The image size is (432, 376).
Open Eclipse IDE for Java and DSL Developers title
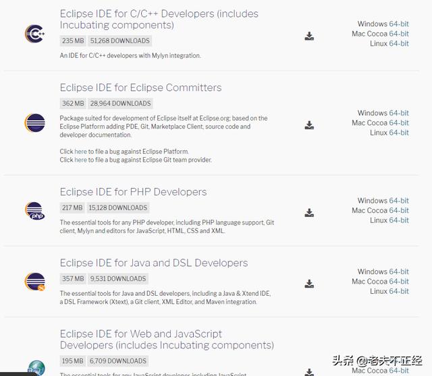pyautogui.click(x=154, y=263)
